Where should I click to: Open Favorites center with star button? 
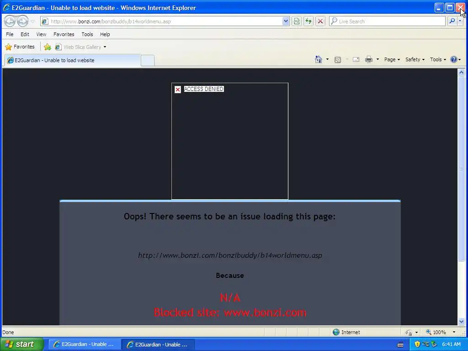(20, 47)
